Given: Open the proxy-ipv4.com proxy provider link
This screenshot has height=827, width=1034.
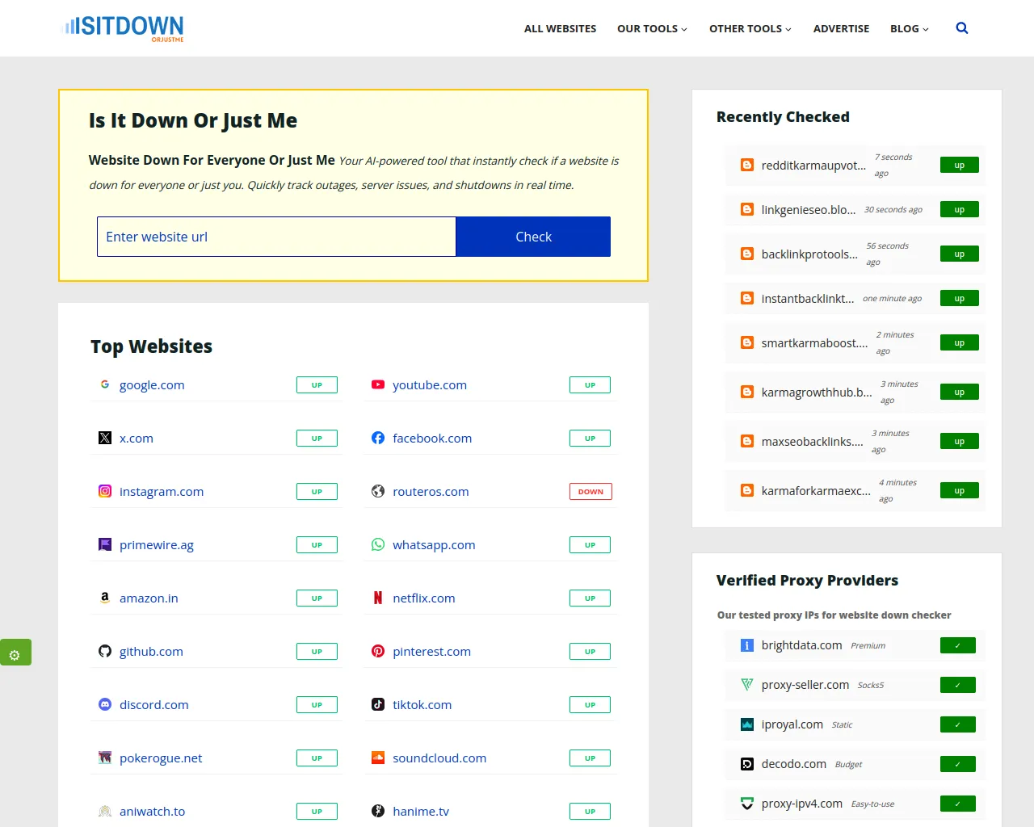Looking at the screenshot, I should click(x=802, y=804).
